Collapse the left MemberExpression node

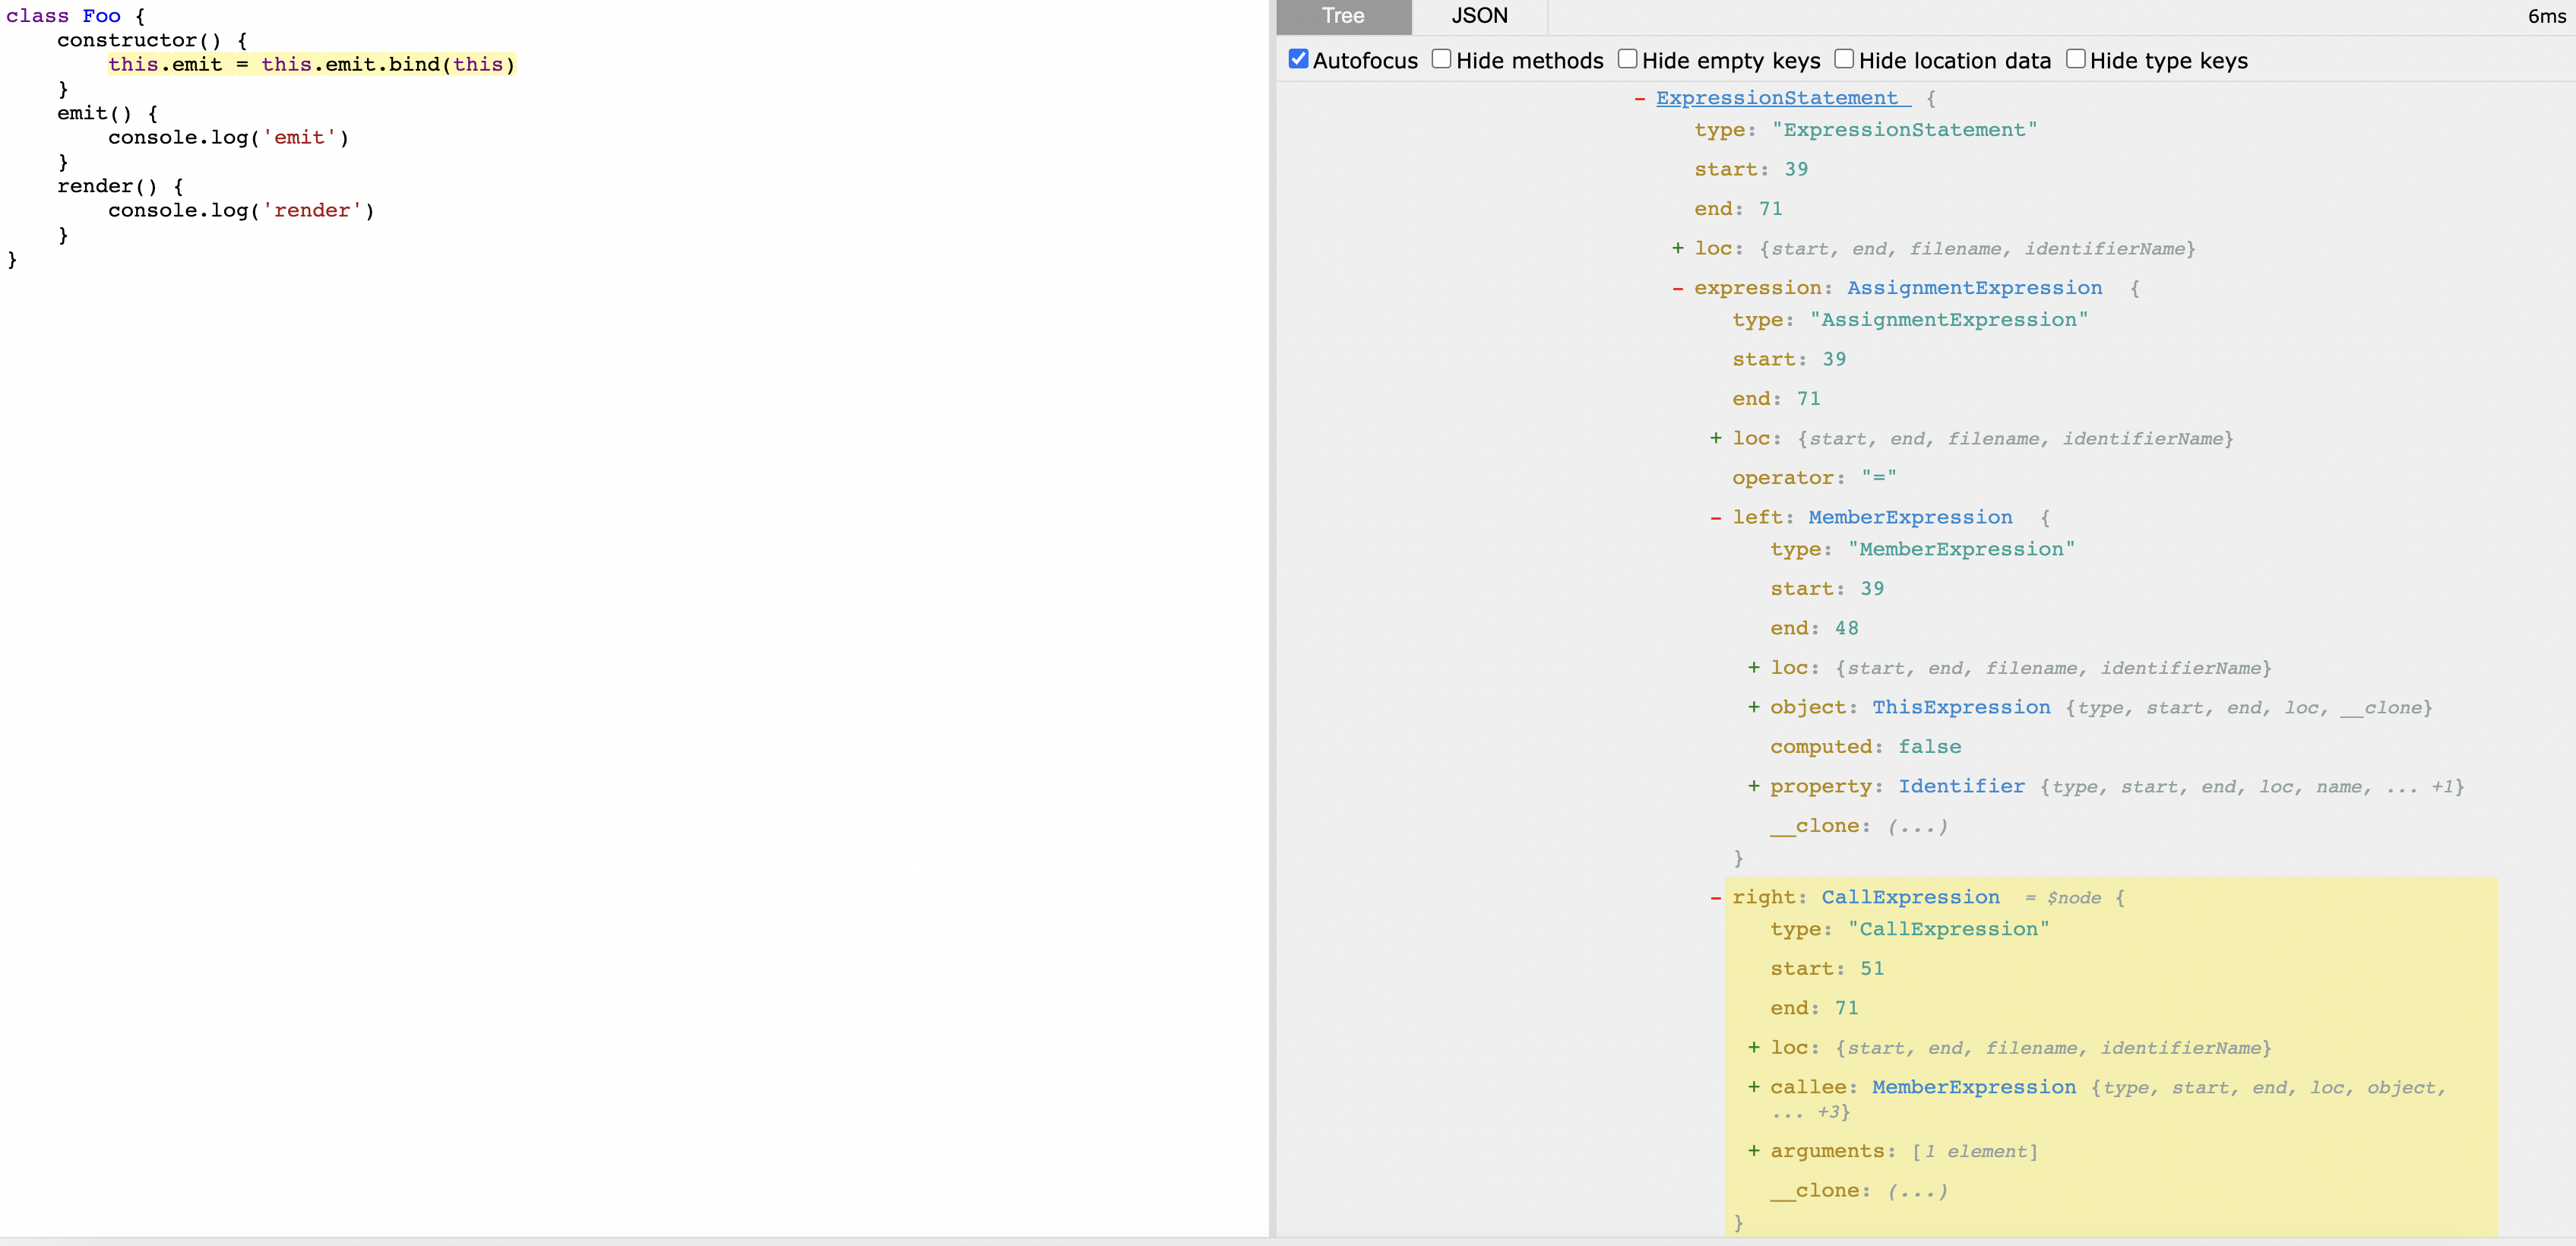pos(1716,518)
